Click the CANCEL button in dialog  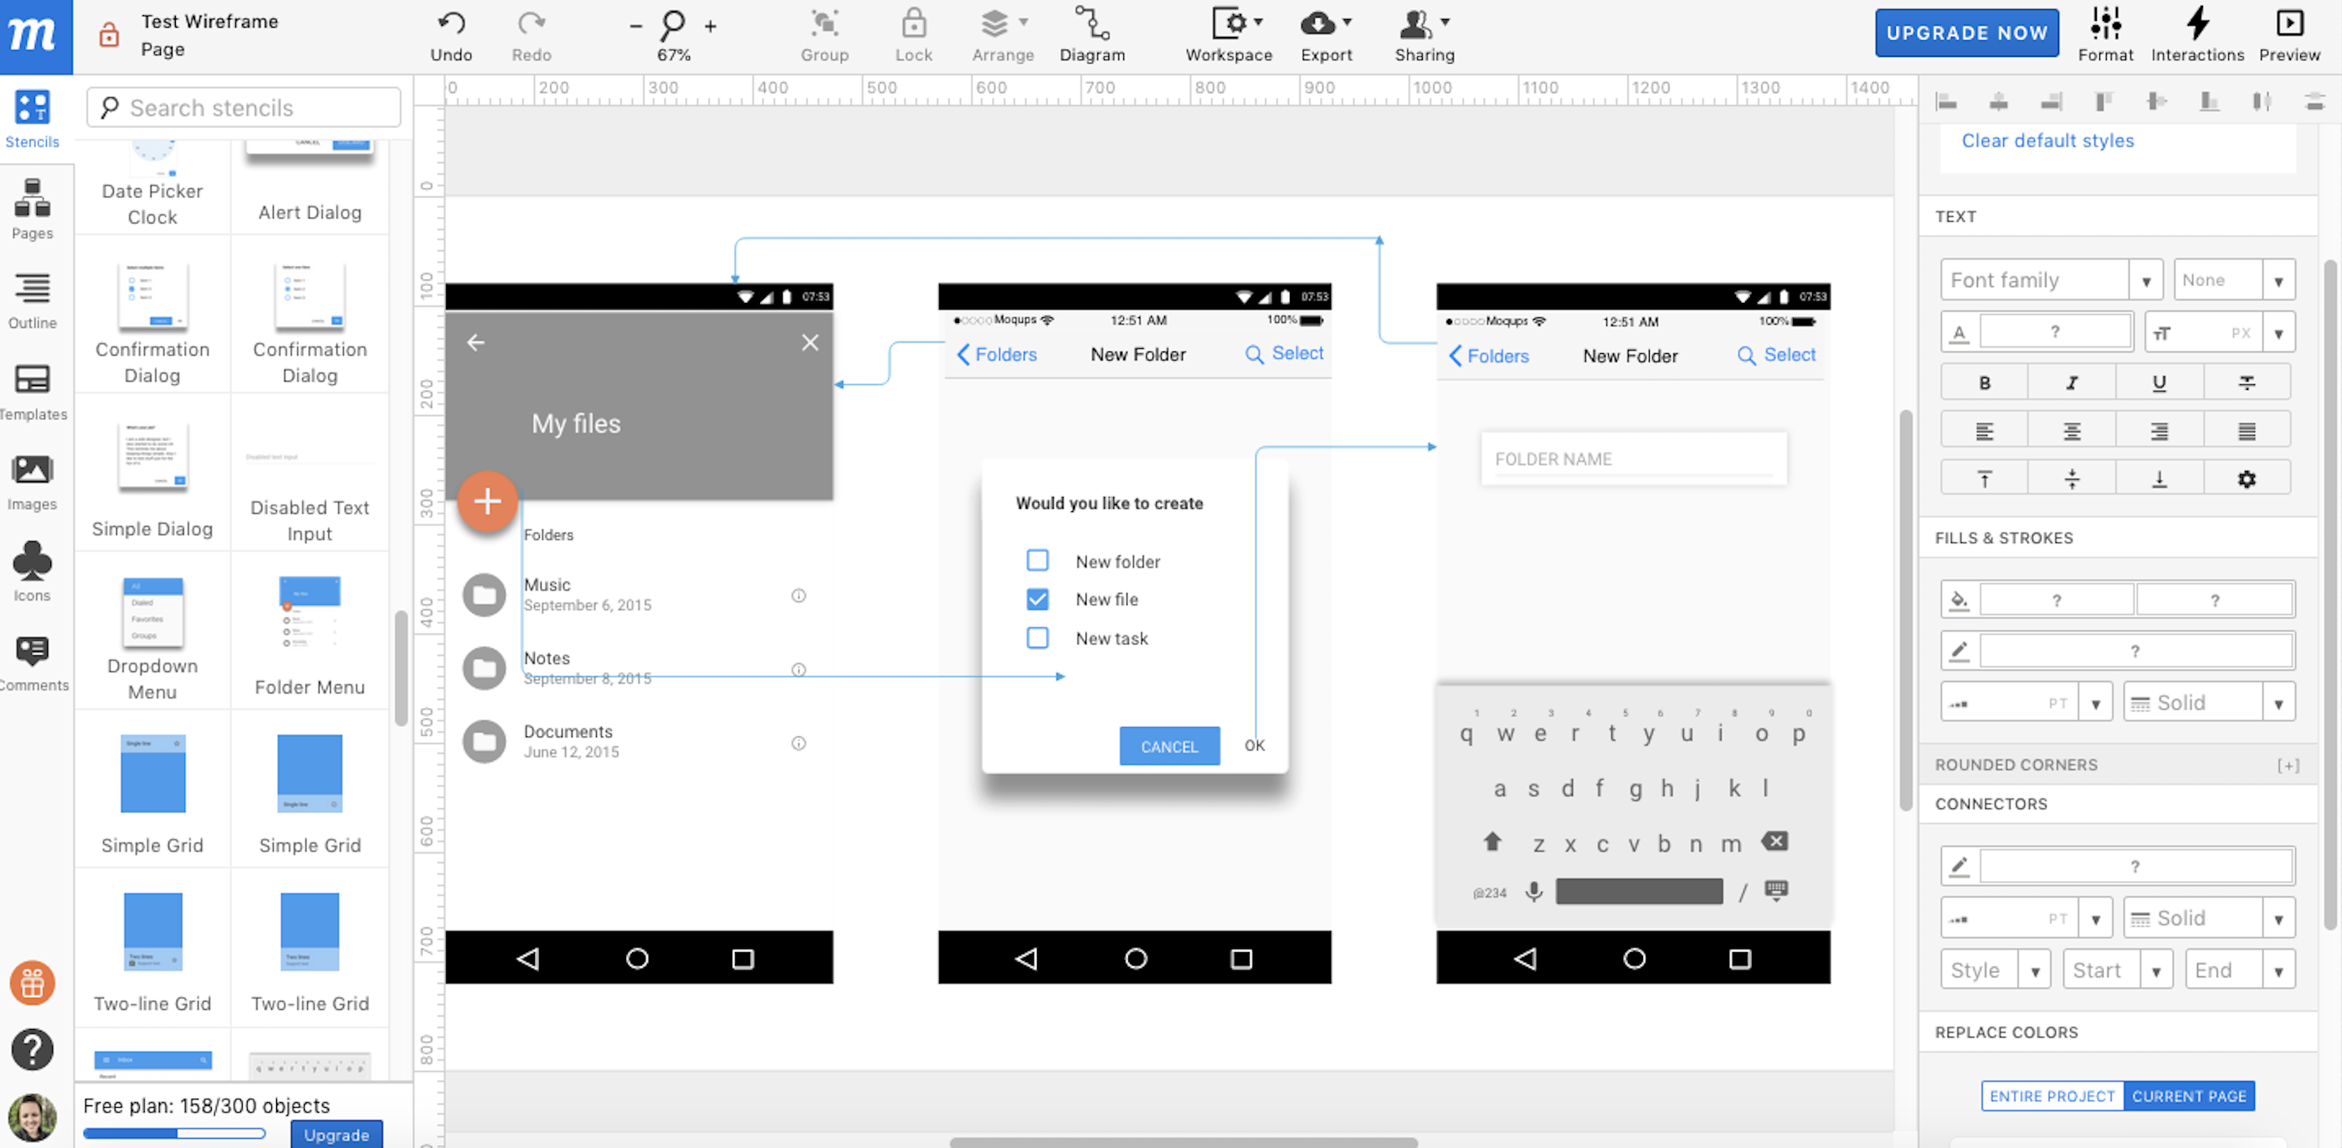pos(1168,745)
